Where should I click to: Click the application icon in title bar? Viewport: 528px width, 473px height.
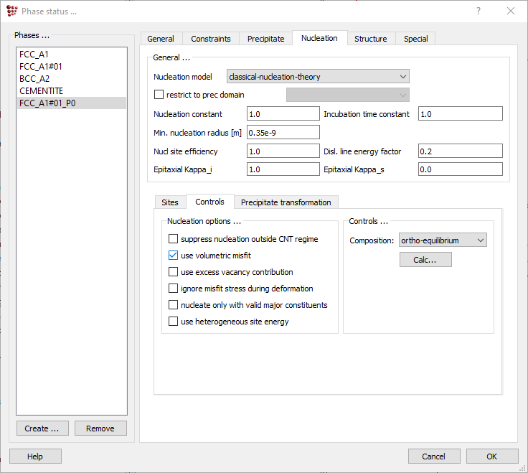pos(11,11)
